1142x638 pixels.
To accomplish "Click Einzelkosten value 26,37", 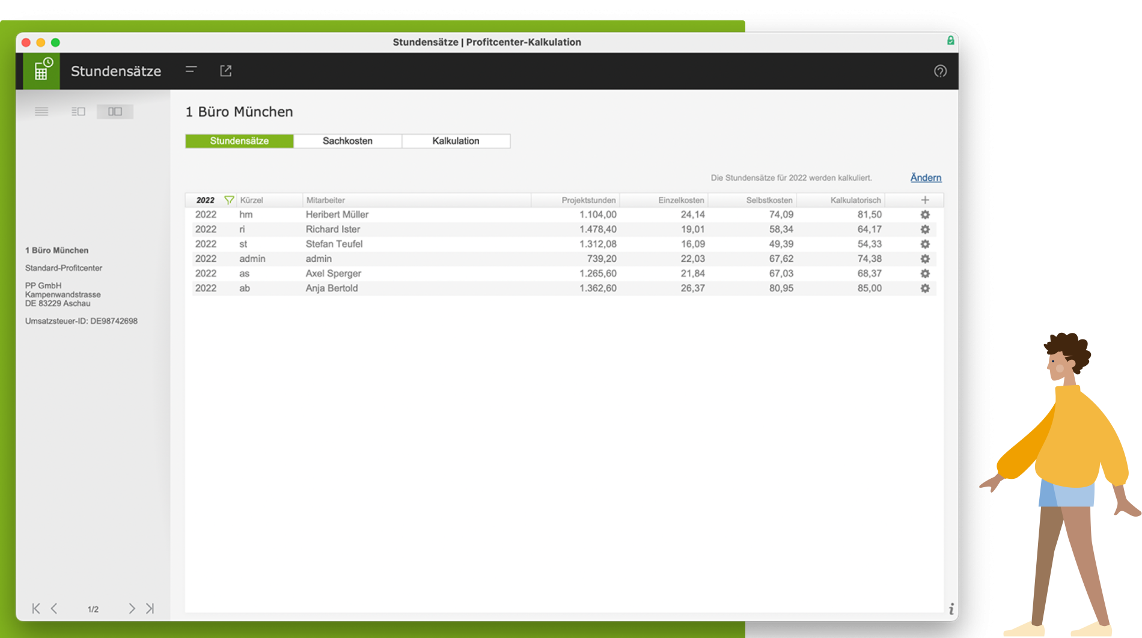I will pyautogui.click(x=692, y=288).
